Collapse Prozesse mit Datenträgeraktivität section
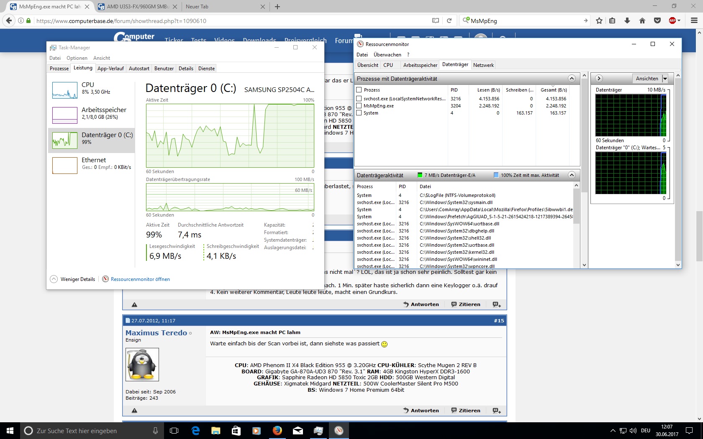The image size is (703, 439). coord(572,79)
